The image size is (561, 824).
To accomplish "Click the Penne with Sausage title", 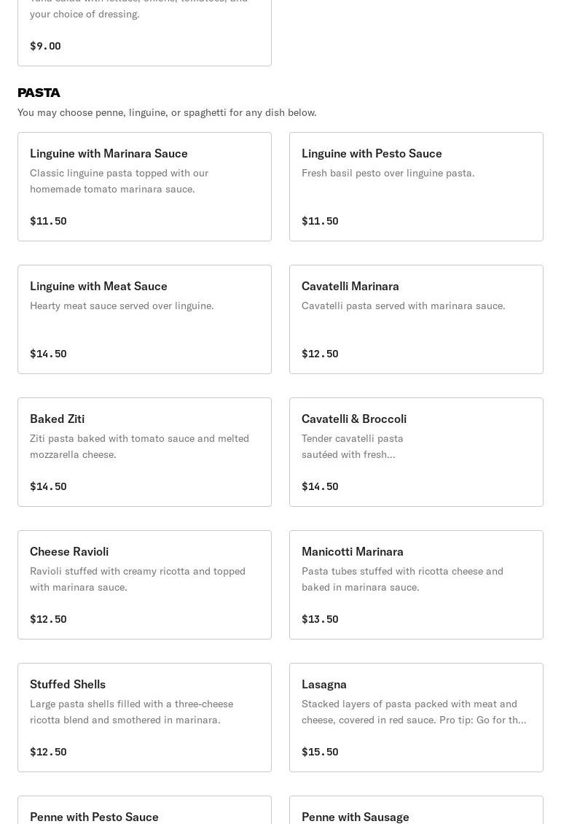I will click(355, 817).
